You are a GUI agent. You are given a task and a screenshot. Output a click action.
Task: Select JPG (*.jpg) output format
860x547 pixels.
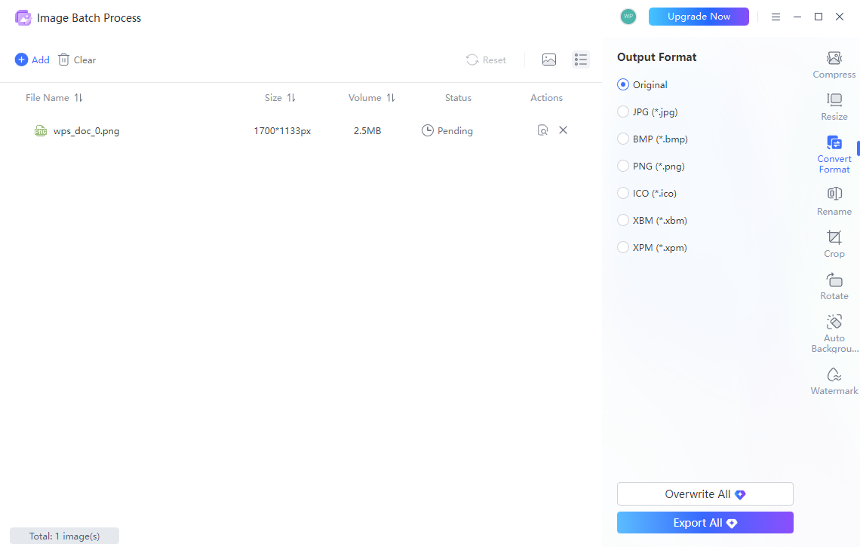pos(647,112)
